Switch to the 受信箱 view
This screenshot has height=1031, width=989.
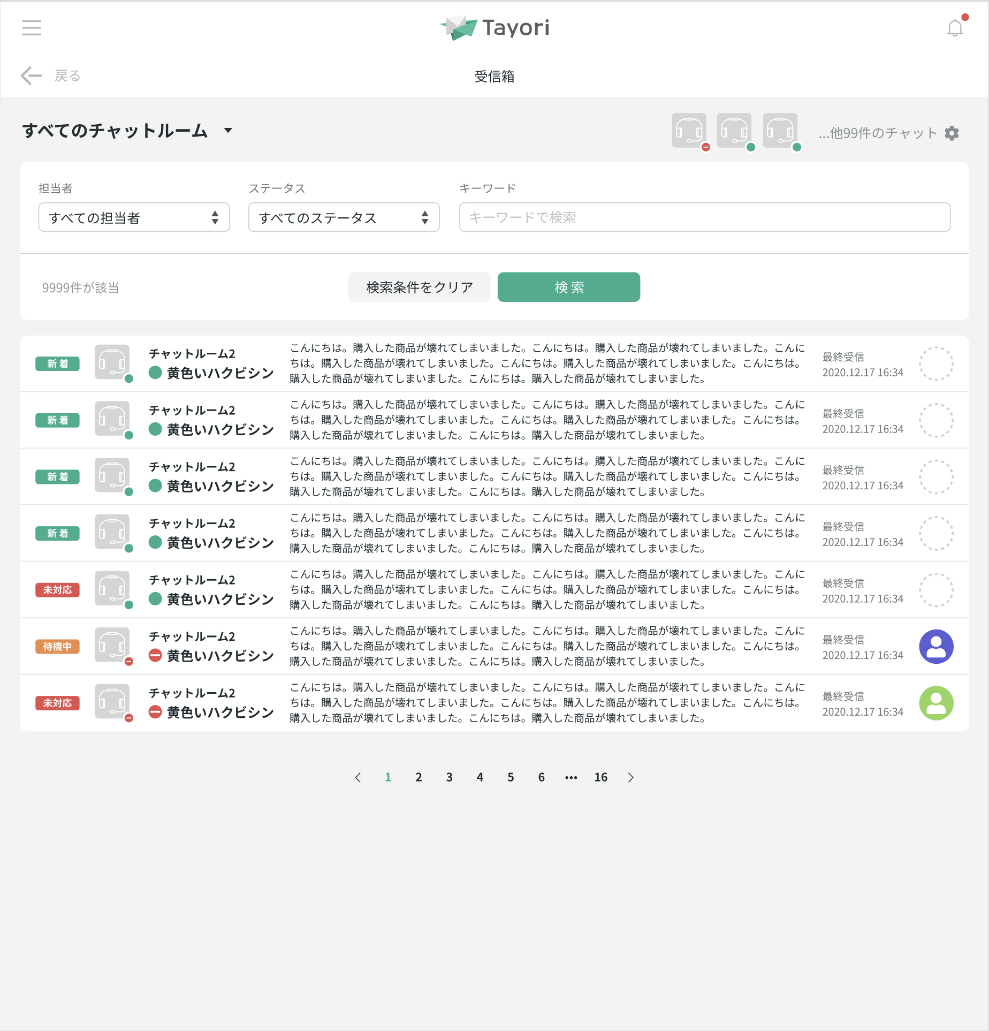pos(494,77)
